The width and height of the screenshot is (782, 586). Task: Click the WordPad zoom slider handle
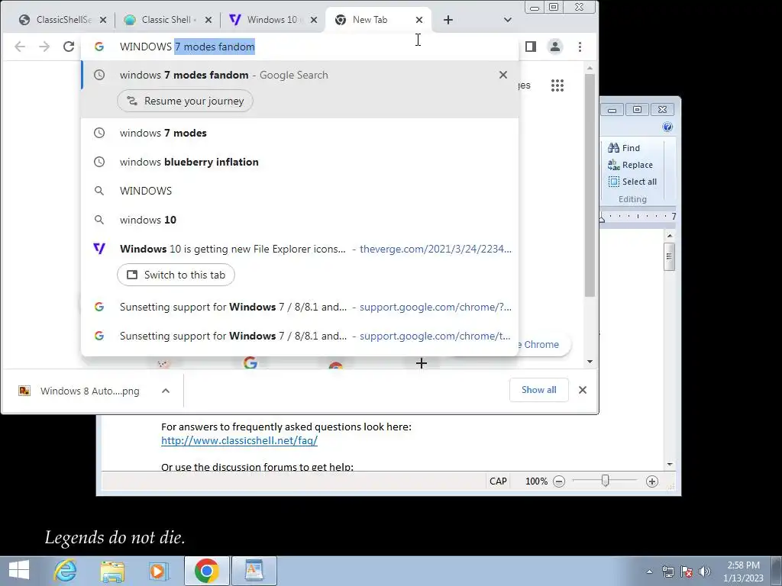coord(605,481)
